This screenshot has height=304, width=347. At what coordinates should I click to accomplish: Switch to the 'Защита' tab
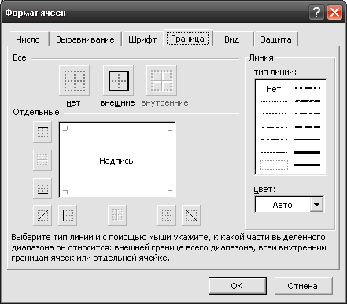[x=276, y=39]
